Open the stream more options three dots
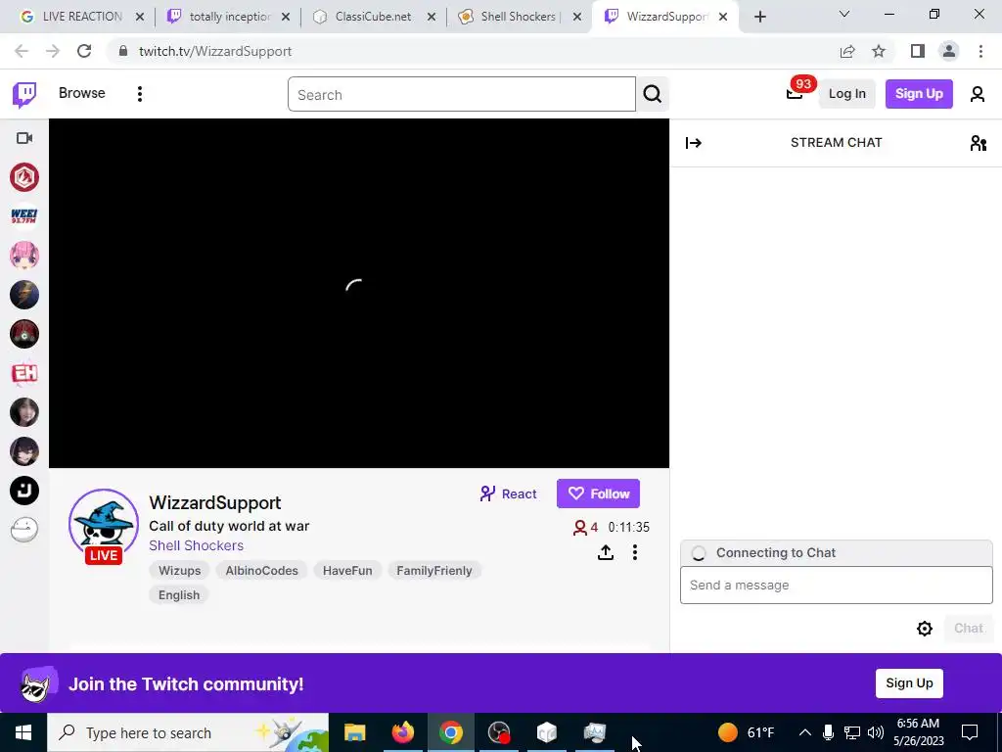1002x752 pixels. (634, 552)
